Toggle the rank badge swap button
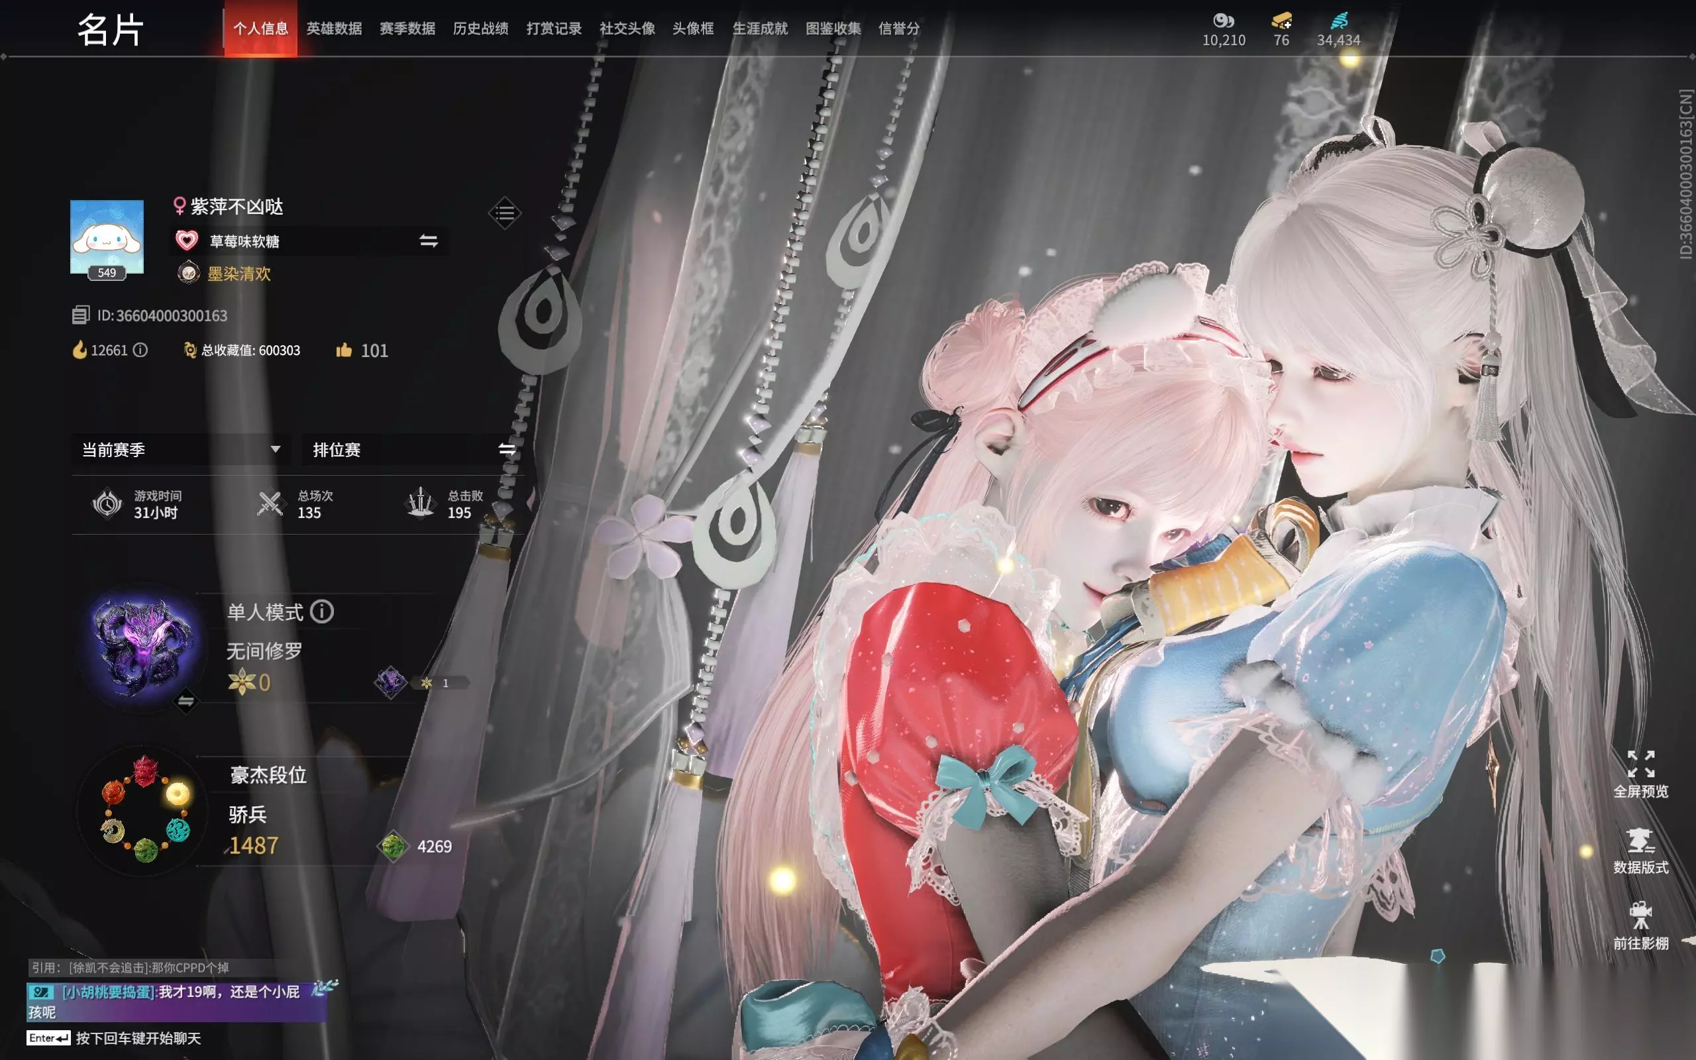This screenshot has height=1060, width=1696. tap(185, 700)
